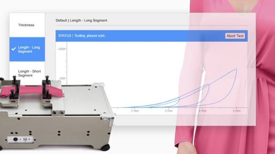Click the 3 mm x-axis label
This screenshot has width=275, height=154.
[168, 111]
